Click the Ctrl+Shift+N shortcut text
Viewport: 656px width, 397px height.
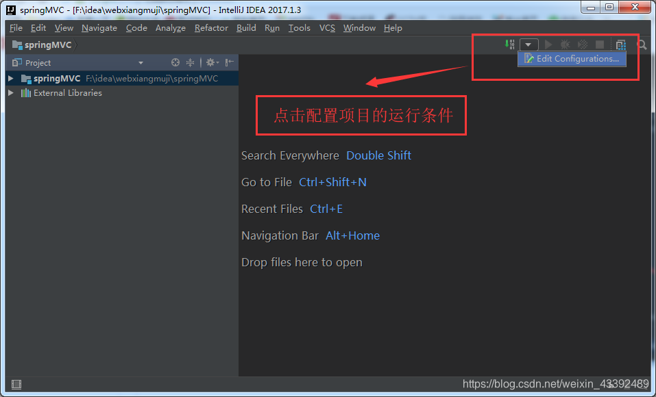pos(332,182)
